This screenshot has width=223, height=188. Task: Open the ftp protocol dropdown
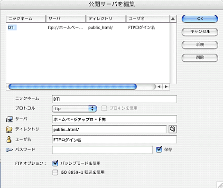click(74, 109)
